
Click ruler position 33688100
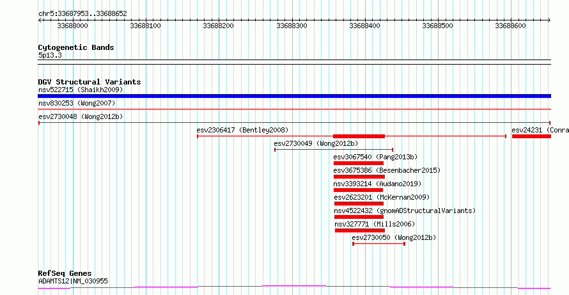click(145, 26)
